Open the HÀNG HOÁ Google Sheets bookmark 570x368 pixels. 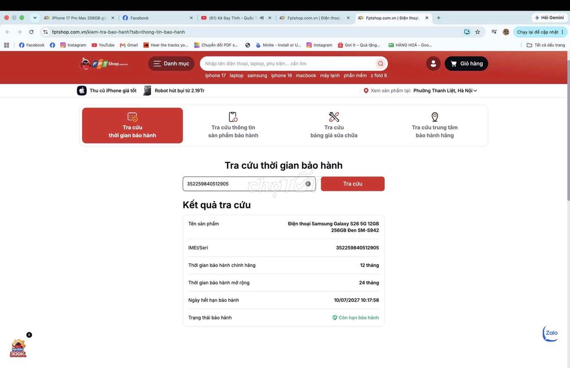(x=410, y=45)
